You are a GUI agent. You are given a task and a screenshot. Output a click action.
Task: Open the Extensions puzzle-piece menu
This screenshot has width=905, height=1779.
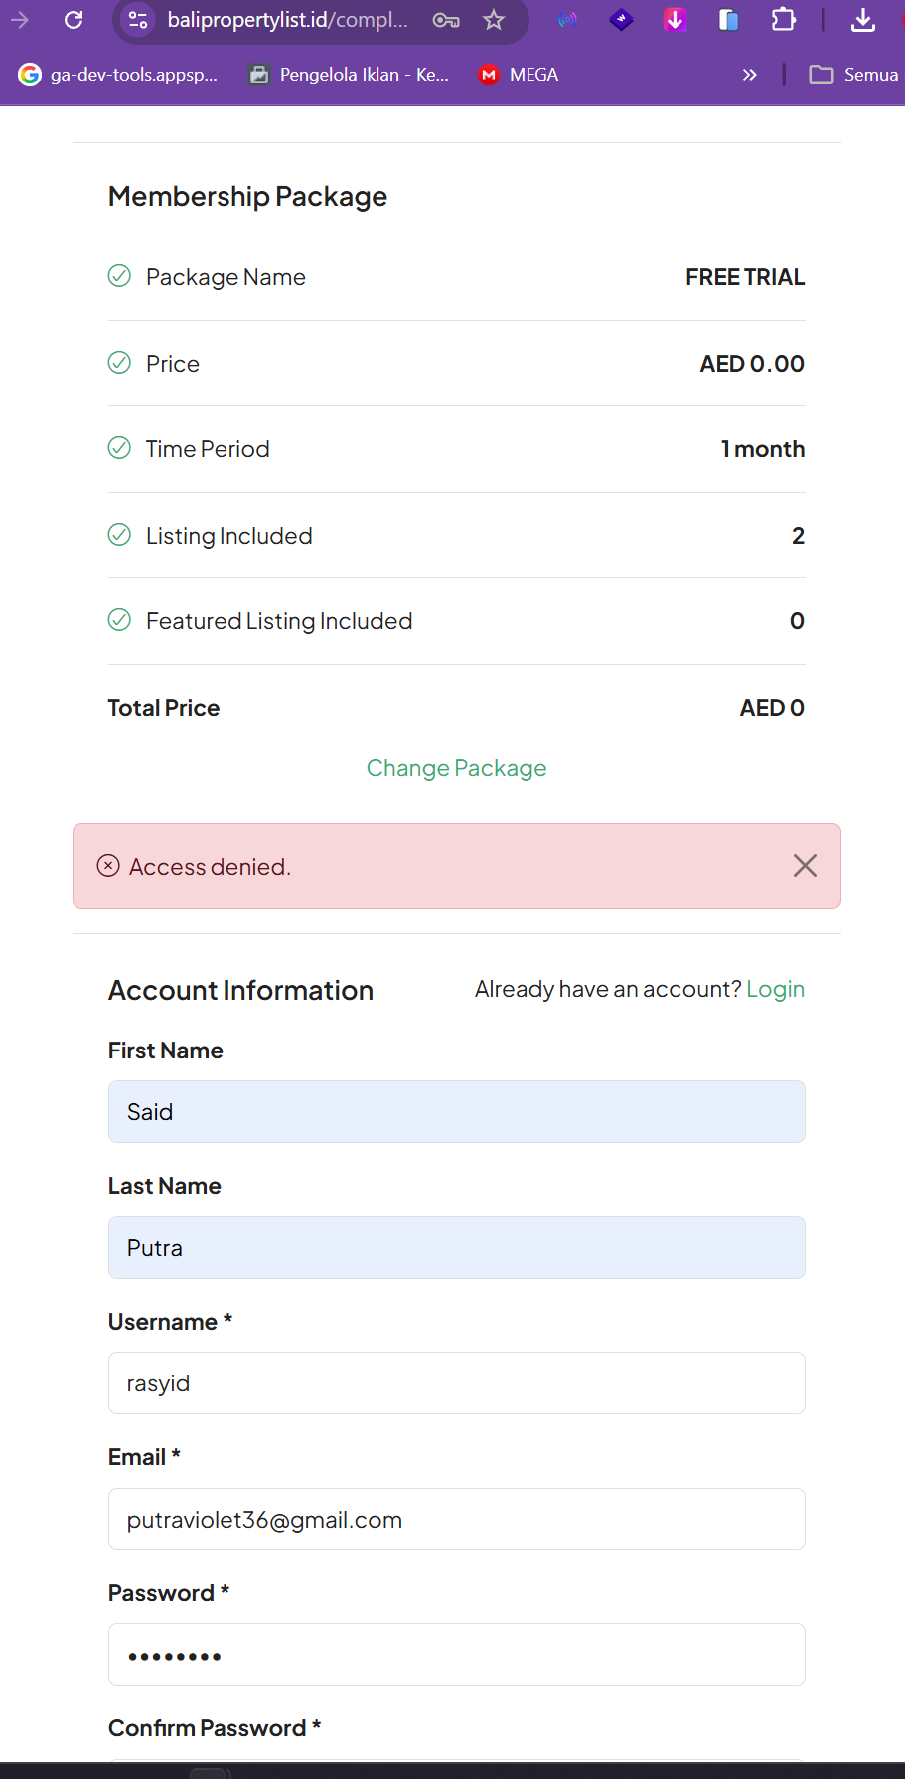[x=784, y=20]
